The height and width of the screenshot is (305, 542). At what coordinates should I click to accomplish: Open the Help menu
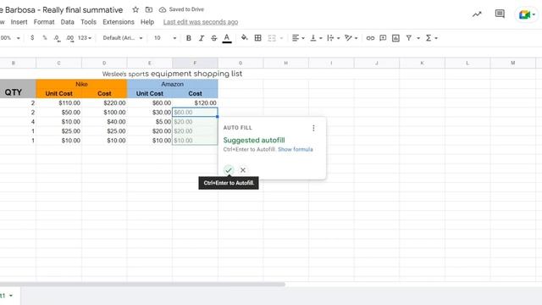click(x=147, y=22)
